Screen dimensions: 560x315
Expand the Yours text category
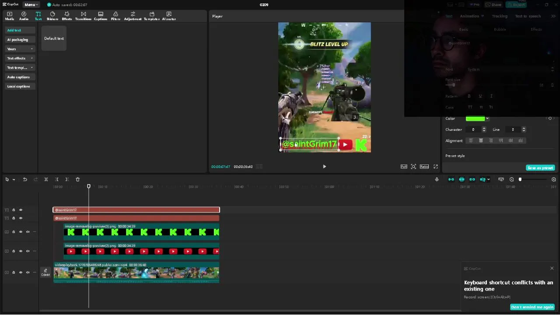tap(20, 49)
